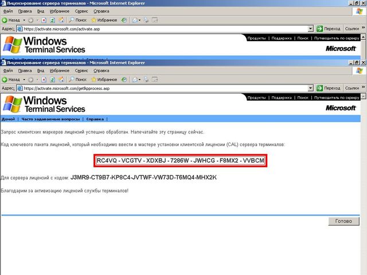
Task: Click Windows flag throbber icon in front window
Action: [360, 70]
